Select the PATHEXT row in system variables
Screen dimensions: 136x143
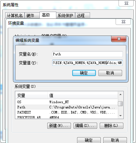tap(66, 112)
